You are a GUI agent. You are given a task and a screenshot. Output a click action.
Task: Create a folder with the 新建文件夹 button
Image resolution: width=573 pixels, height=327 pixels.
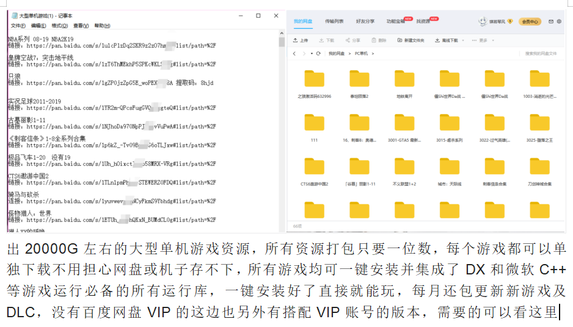(411, 40)
